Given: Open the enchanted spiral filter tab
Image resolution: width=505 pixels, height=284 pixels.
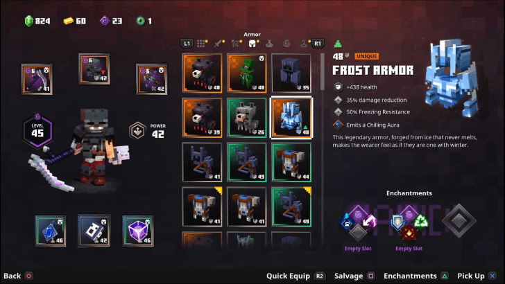Looking at the screenshot, I should [x=286, y=44].
